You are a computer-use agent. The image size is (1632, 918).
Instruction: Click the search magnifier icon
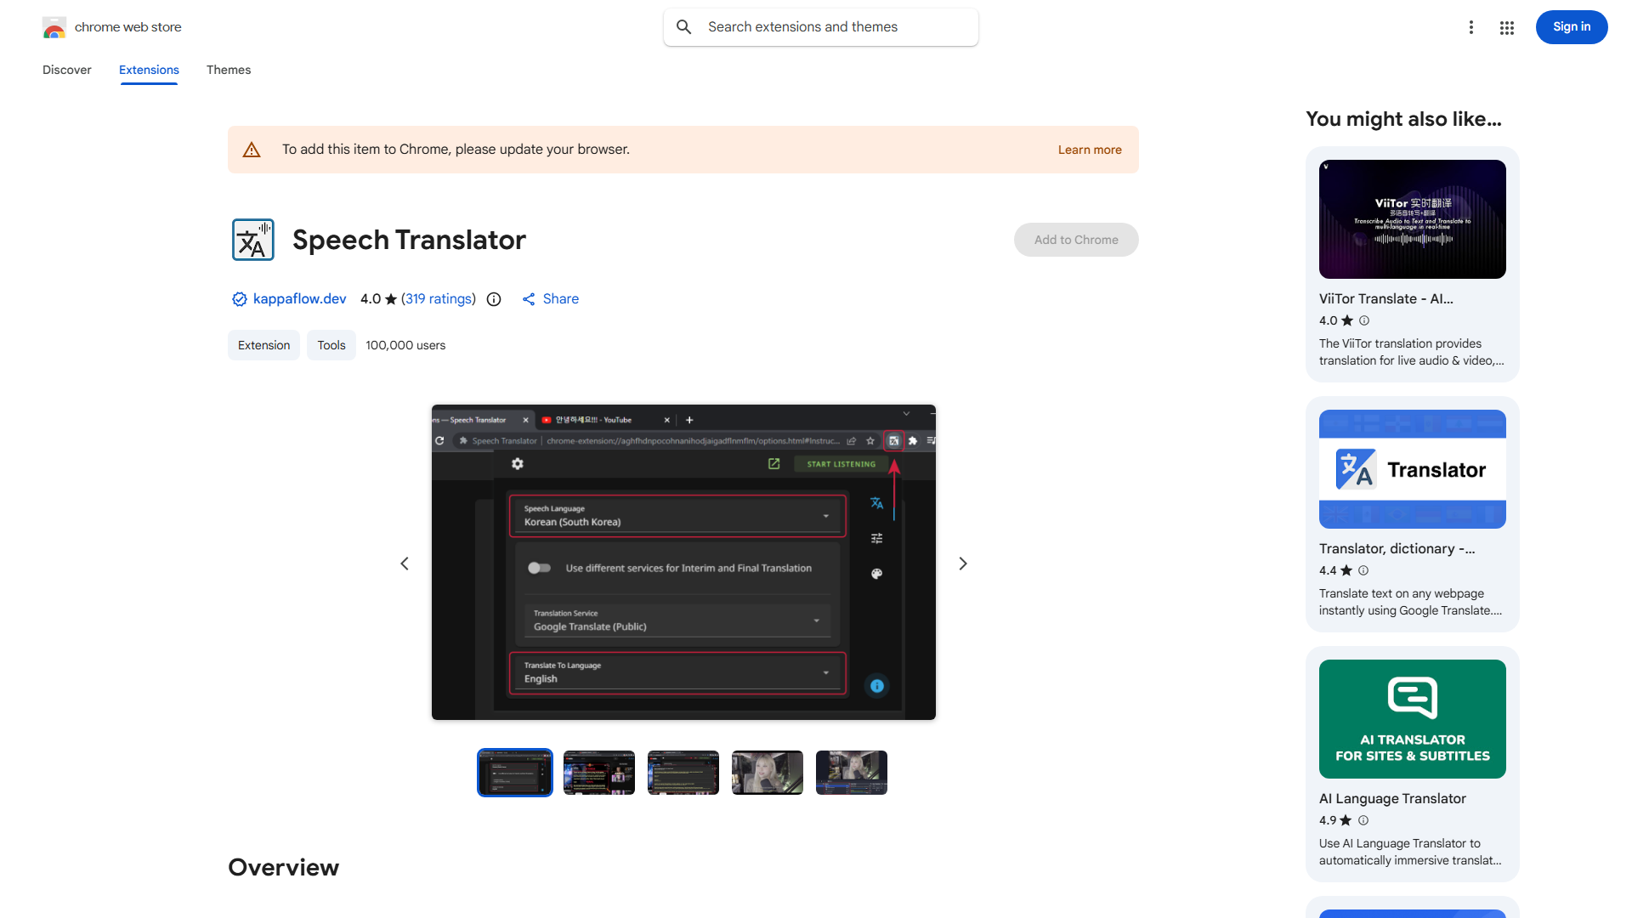683,26
